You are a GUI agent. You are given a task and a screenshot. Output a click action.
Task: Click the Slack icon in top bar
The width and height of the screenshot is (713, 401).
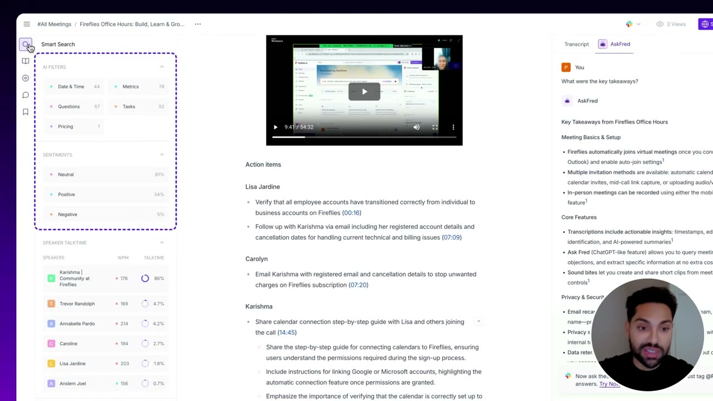[x=629, y=24]
